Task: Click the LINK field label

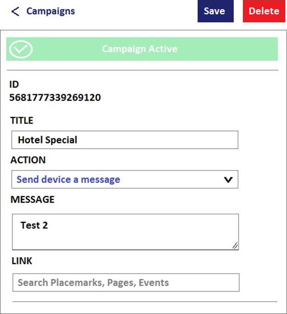Action: point(22,261)
